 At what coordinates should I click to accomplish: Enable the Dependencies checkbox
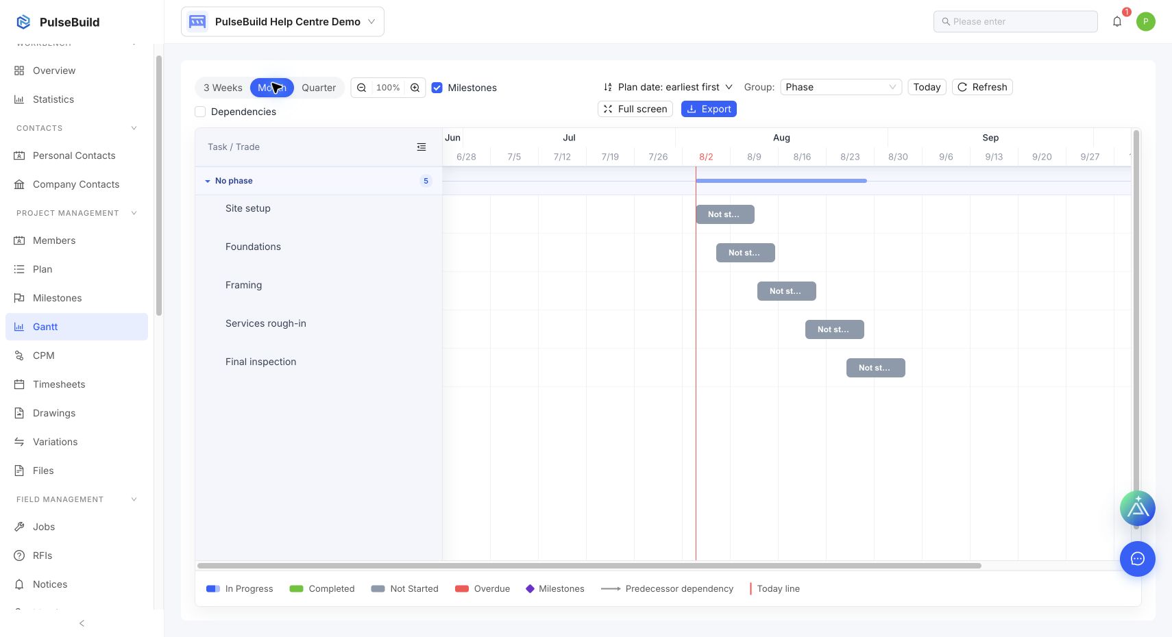[200, 112]
